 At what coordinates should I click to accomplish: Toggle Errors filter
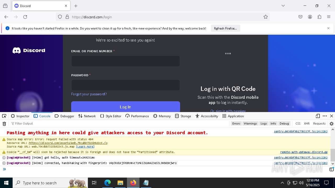[236, 124]
